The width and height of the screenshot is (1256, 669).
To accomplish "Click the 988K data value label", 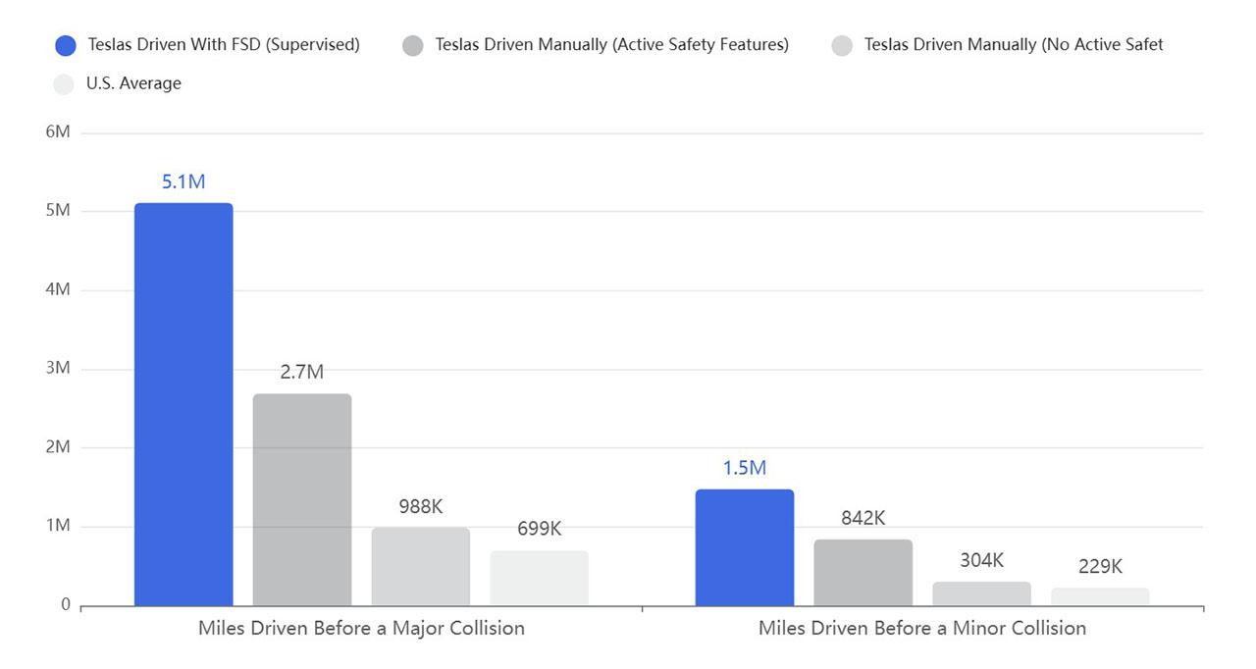I will coord(420,507).
